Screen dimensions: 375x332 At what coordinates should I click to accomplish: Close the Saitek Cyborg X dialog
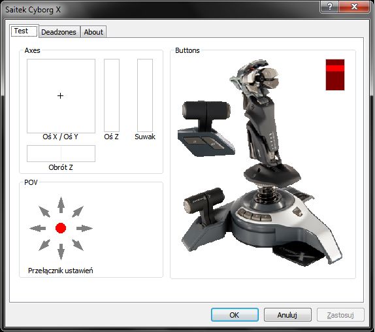pyautogui.click(x=354, y=7)
